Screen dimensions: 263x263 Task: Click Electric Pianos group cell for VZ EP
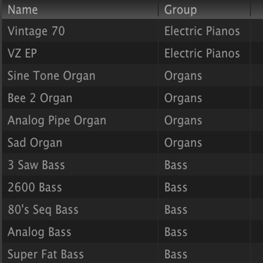[x=202, y=53]
